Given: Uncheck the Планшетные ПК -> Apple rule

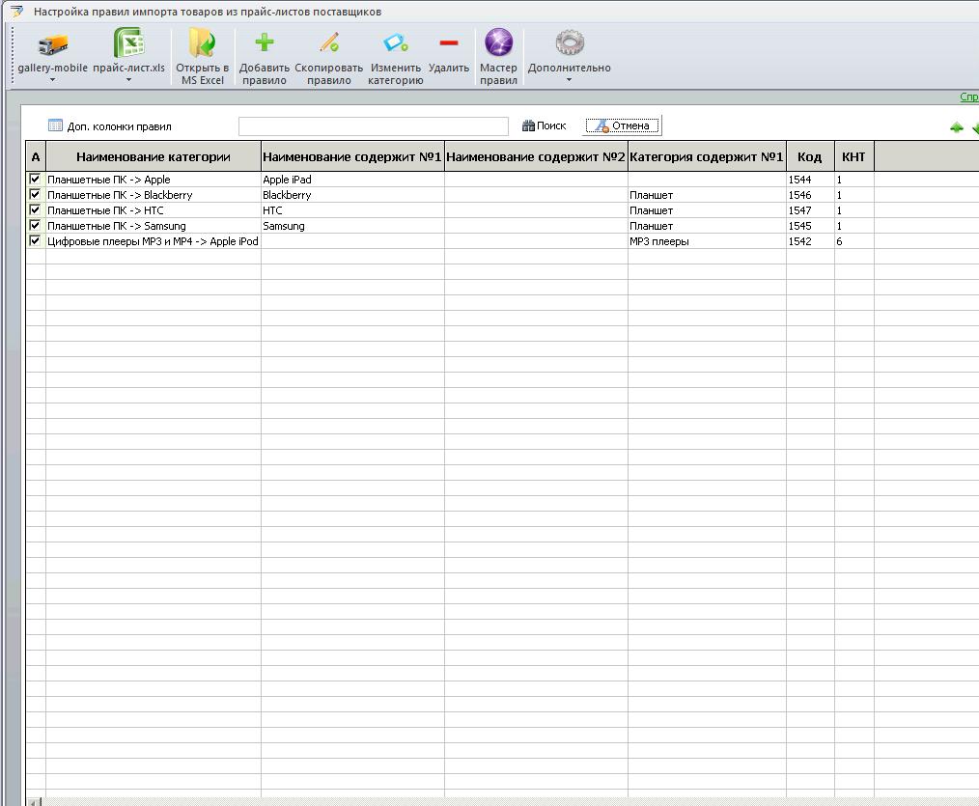Looking at the screenshot, I should tap(35, 180).
